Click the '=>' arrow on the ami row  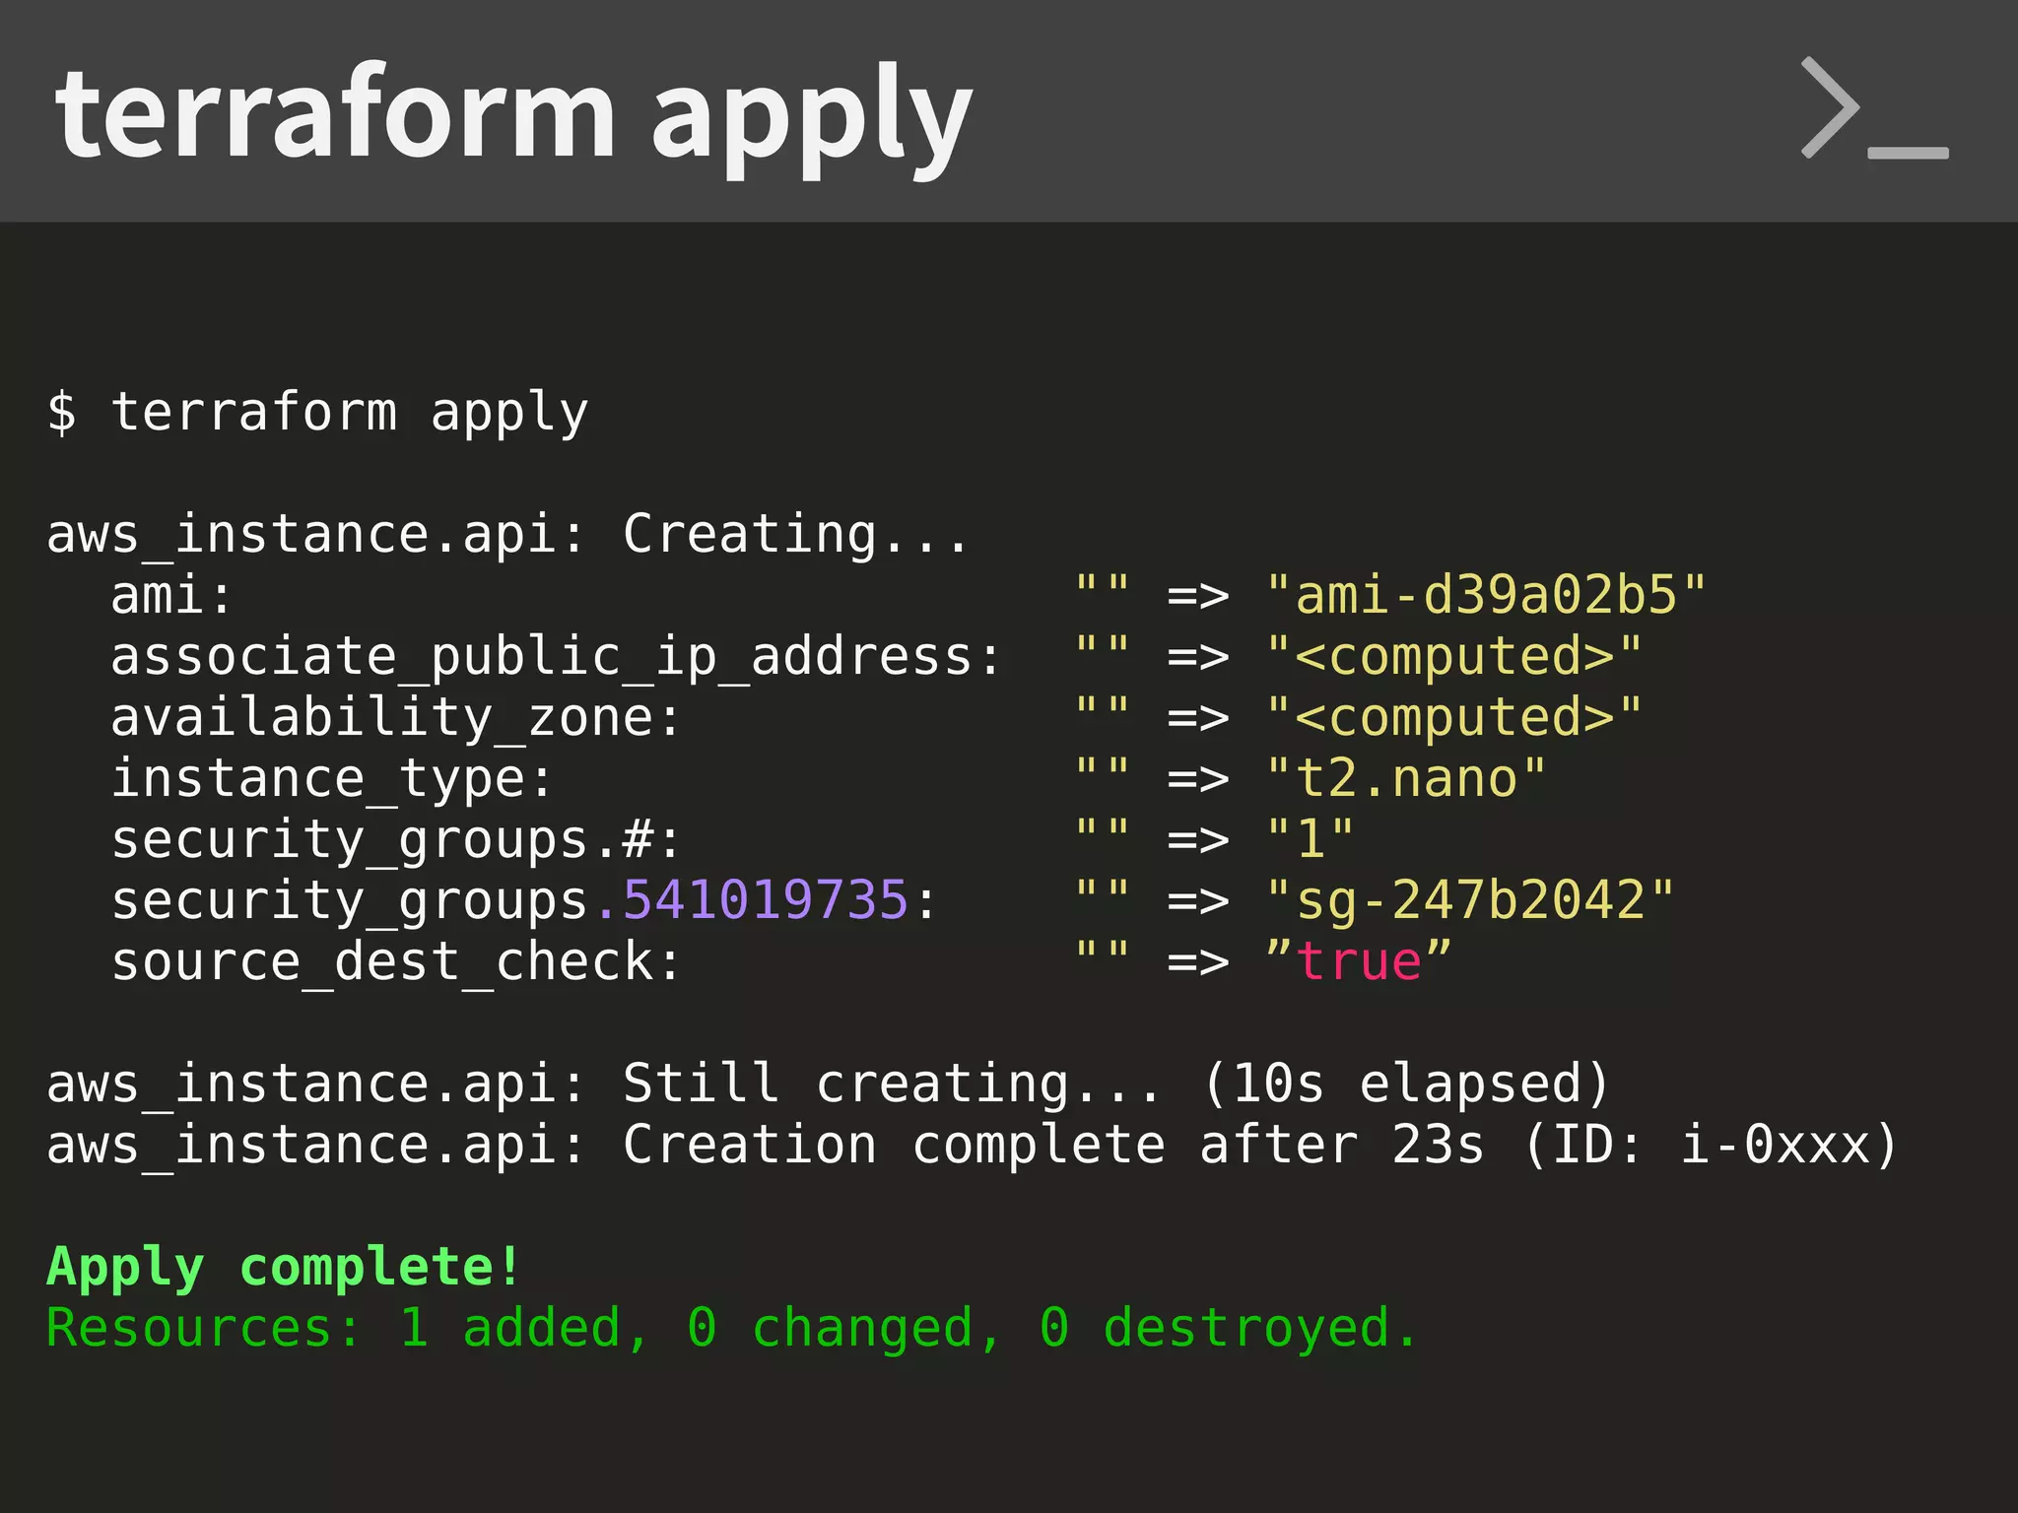coord(1198,596)
